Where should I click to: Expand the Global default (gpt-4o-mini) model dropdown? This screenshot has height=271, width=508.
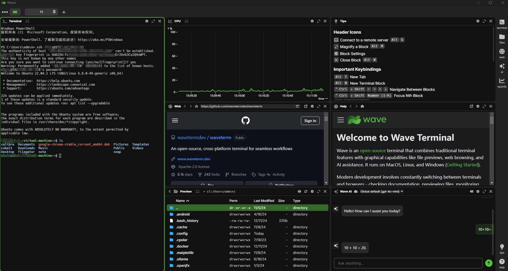pyautogui.click(x=381, y=191)
